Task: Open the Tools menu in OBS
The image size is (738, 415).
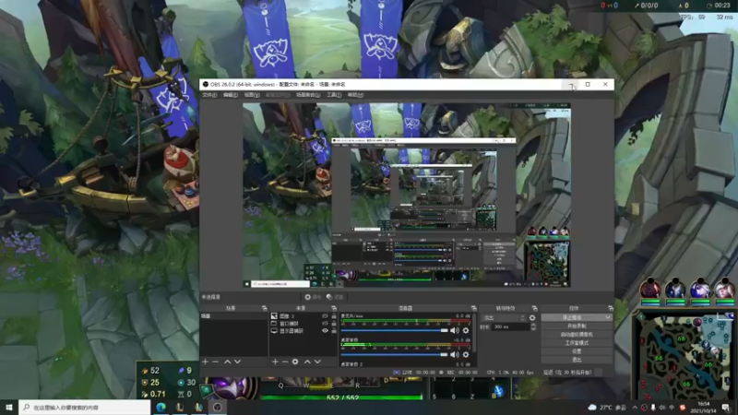Action: 334,95
